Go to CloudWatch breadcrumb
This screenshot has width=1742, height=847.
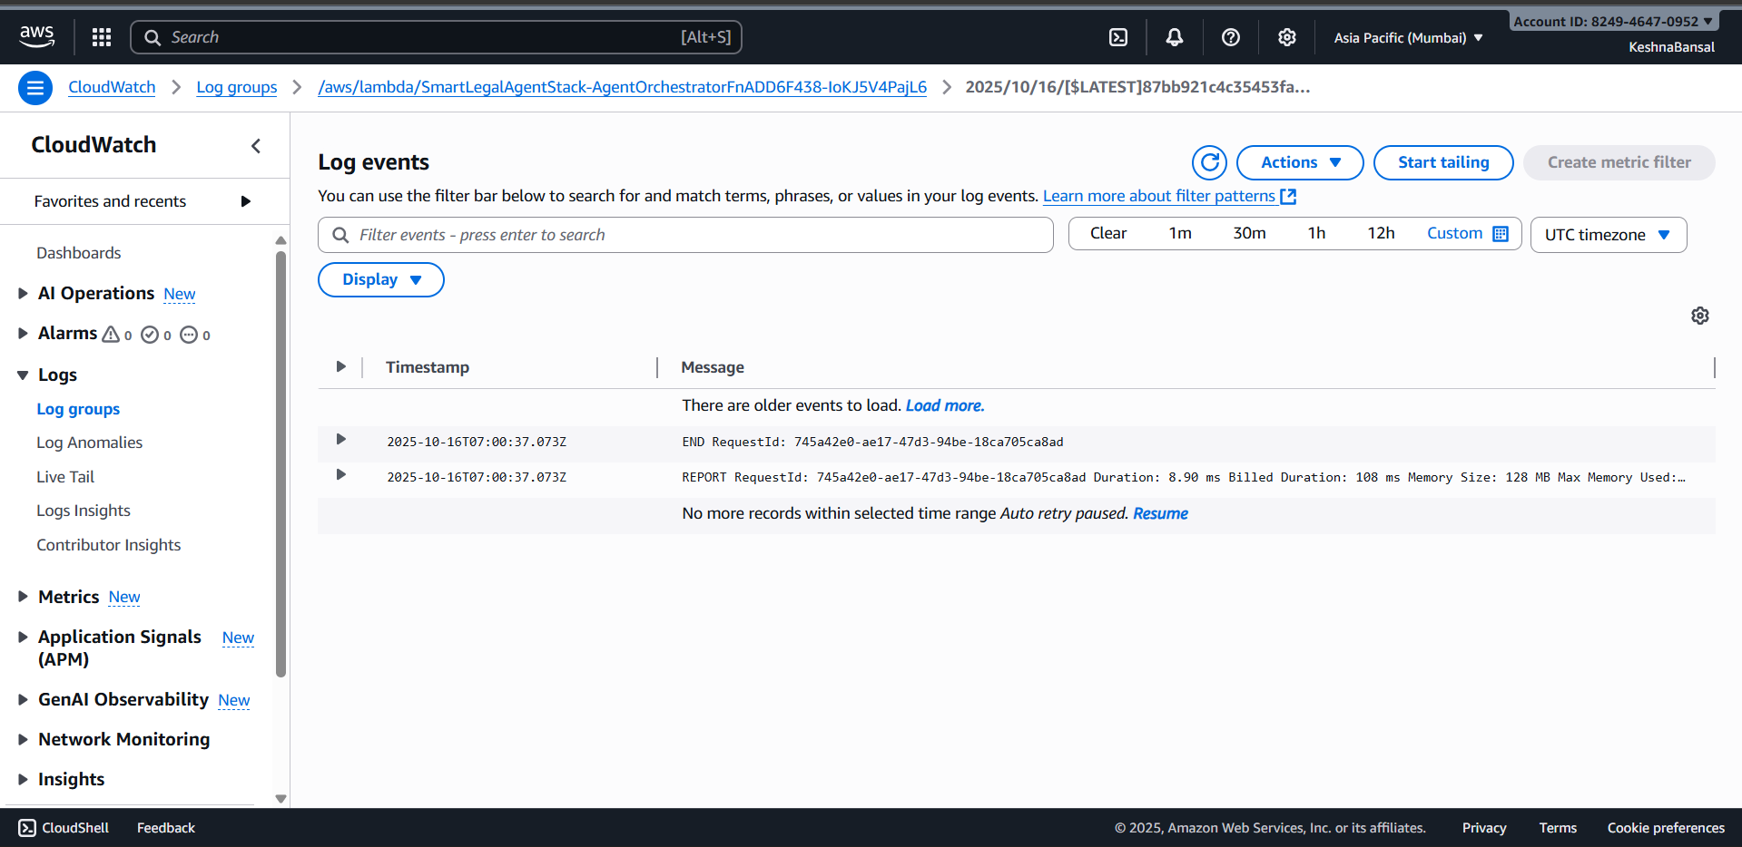pyautogui.click(x=112, y=87)
